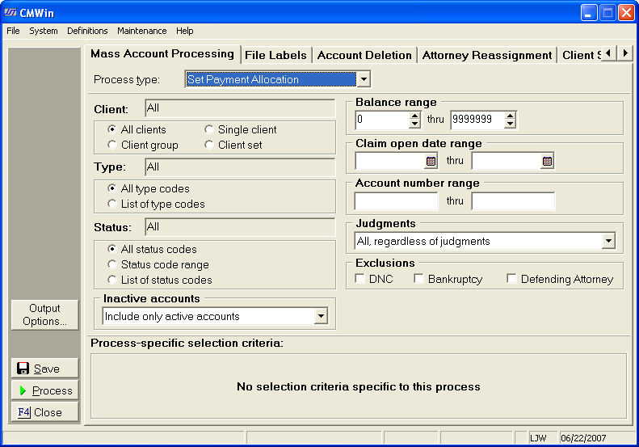Open calendar for claim open start date
Screen dimensions: 639x447
[431, 161]
